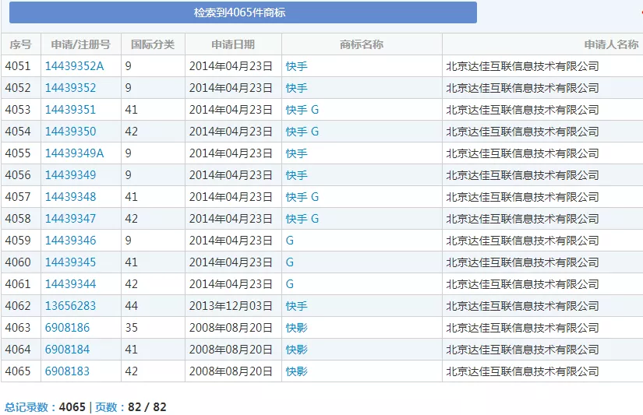
Task: Open registration number 6908184 link
Action: click(x=67, y=349)
